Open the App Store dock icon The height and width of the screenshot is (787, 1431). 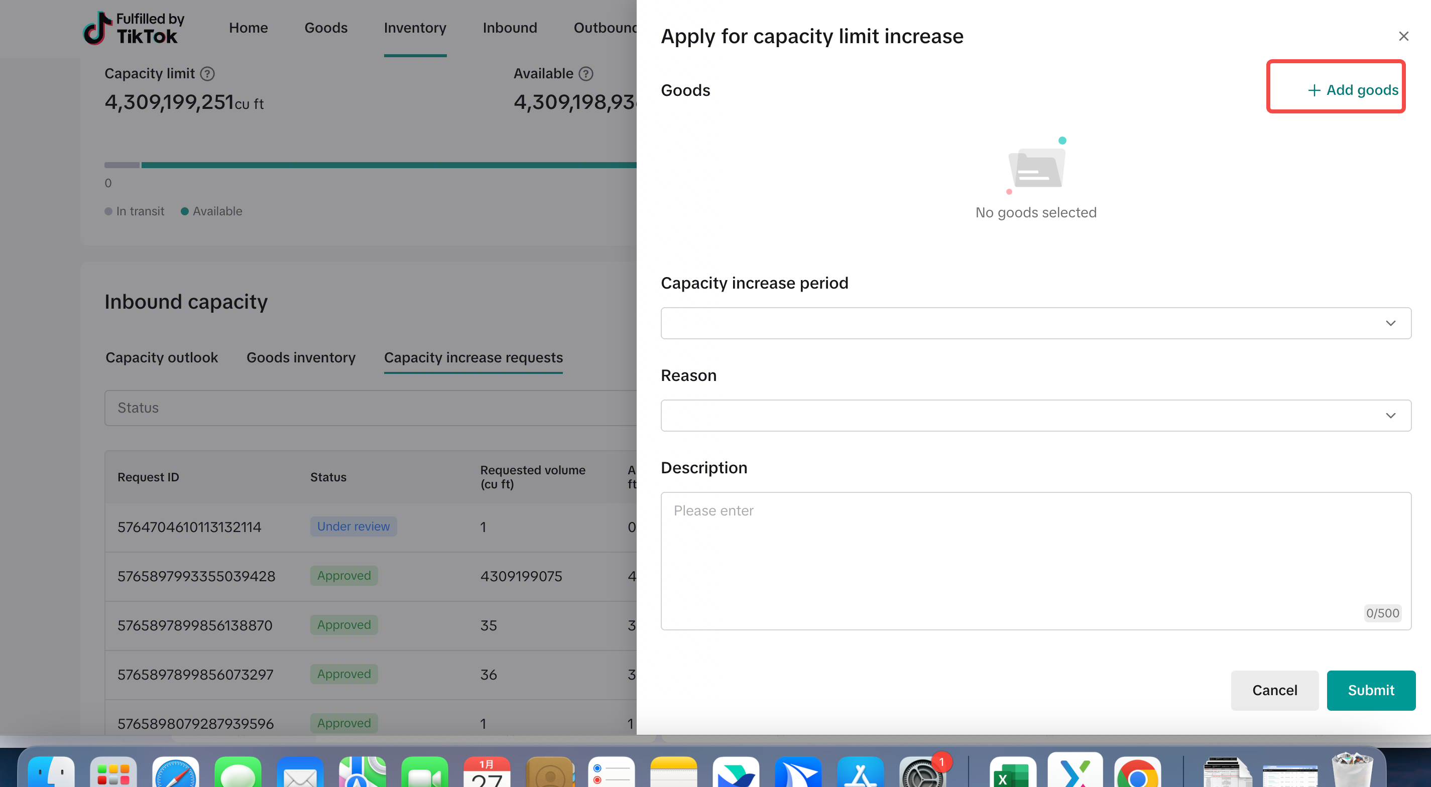(860, 773)
